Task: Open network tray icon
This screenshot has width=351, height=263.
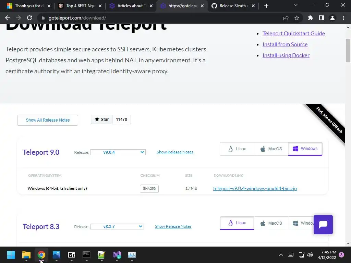Action: pyautogui.click(x=301, y=255)
